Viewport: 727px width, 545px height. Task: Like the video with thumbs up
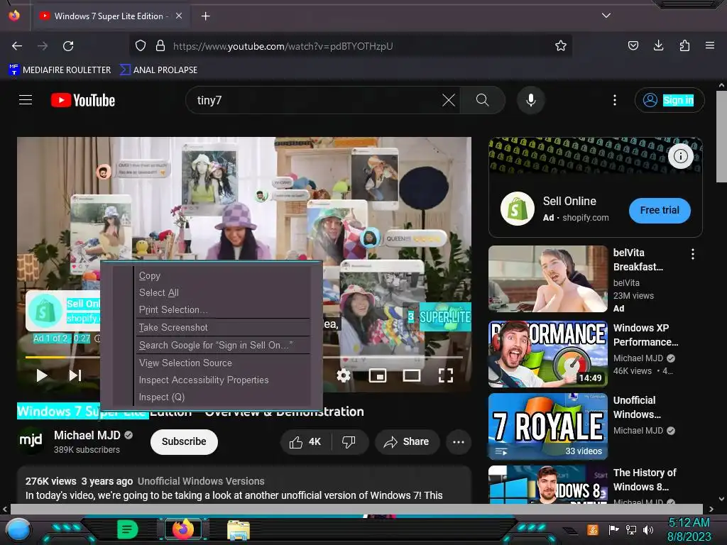[306, 441]
